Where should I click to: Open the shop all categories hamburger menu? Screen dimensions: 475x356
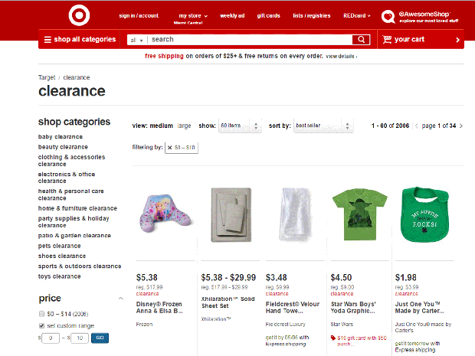coord(47,39)
